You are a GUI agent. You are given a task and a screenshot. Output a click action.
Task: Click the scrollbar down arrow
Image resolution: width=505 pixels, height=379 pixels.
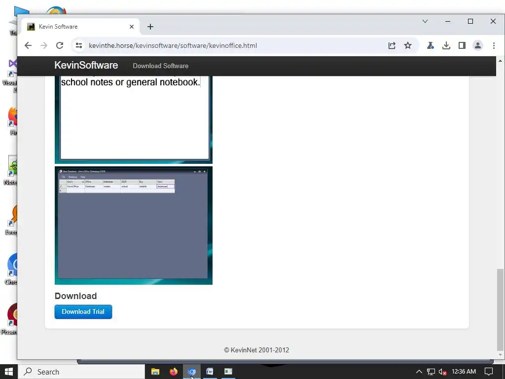tap(500, 355)
